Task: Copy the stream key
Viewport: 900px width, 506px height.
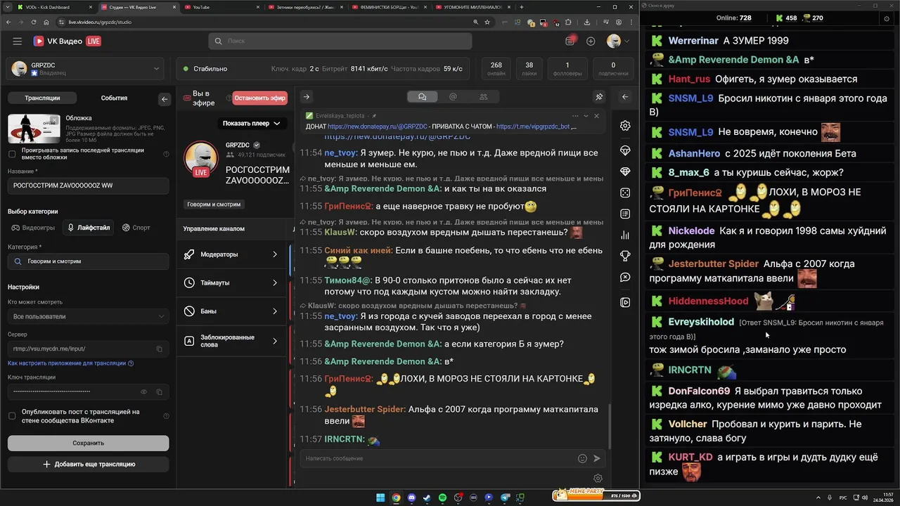Action: 159,391
